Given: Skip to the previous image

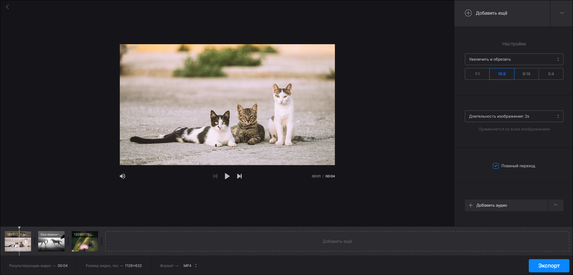Looking at the screenshot, I should (x=215, y=176).
